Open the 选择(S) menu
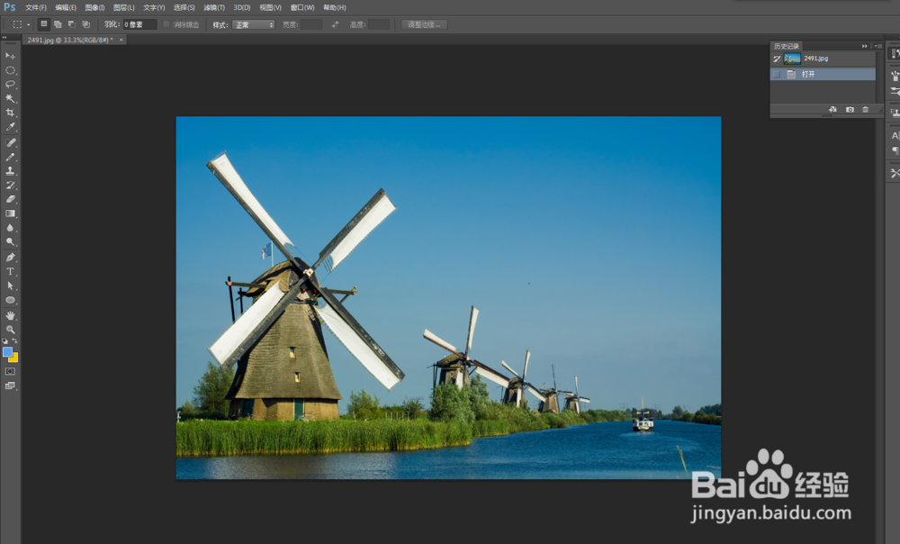Image resolution: width=900 pixels, height=544 pixels. 184,7
